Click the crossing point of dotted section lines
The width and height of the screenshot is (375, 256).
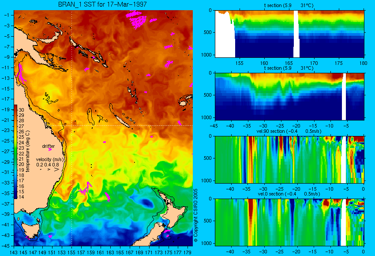[x=72, y=125]
